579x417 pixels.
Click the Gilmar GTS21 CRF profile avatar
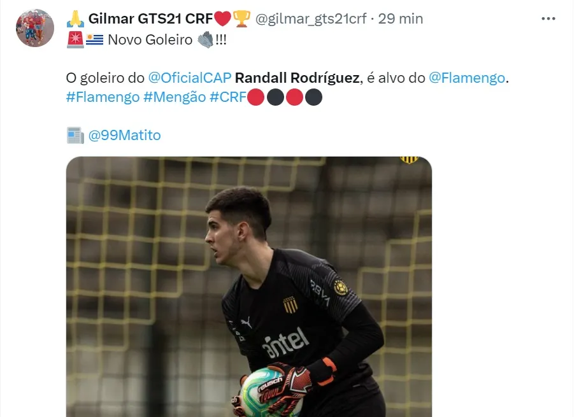34,27
